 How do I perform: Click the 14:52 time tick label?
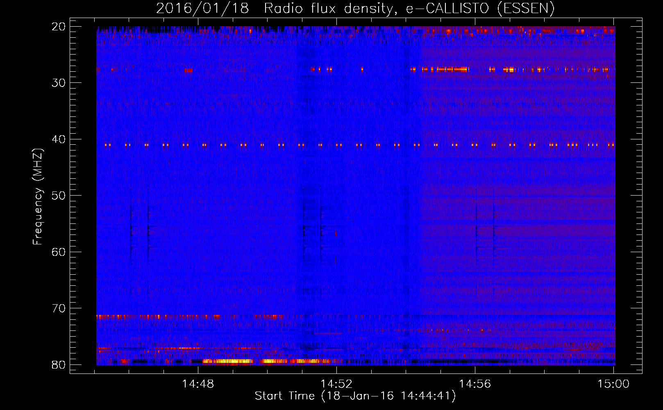tap(336, 384)
